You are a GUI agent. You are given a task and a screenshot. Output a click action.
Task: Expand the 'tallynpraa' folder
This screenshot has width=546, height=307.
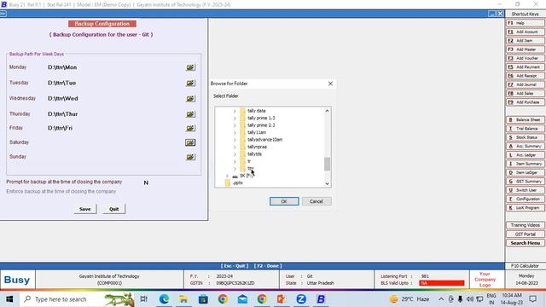click(x=235, y=147)
